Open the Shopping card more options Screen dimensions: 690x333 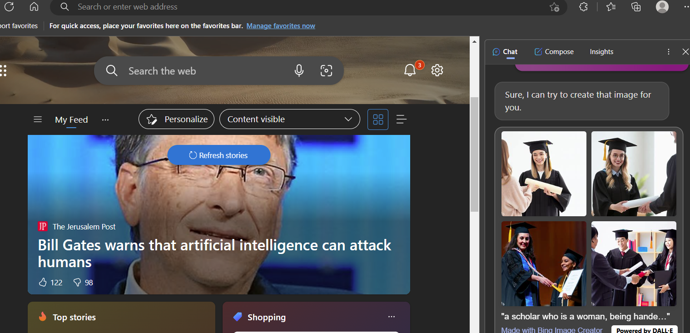[x=392, y=317]
